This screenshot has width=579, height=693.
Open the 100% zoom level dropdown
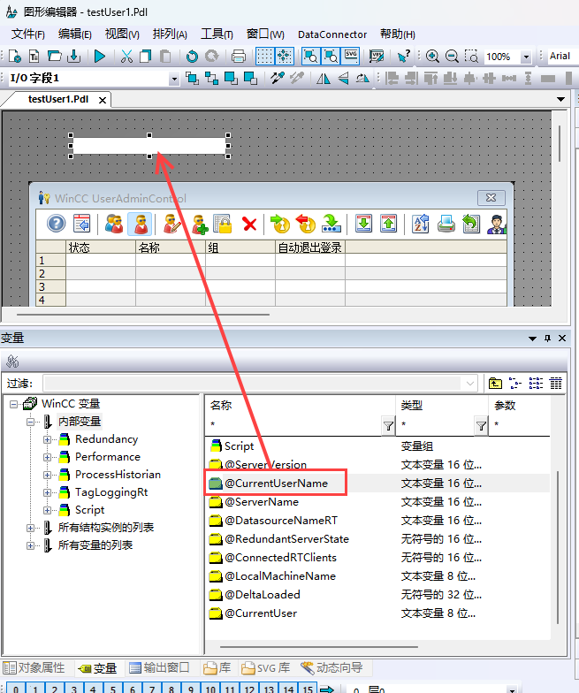pyautogui.click(x=526, y=57)
